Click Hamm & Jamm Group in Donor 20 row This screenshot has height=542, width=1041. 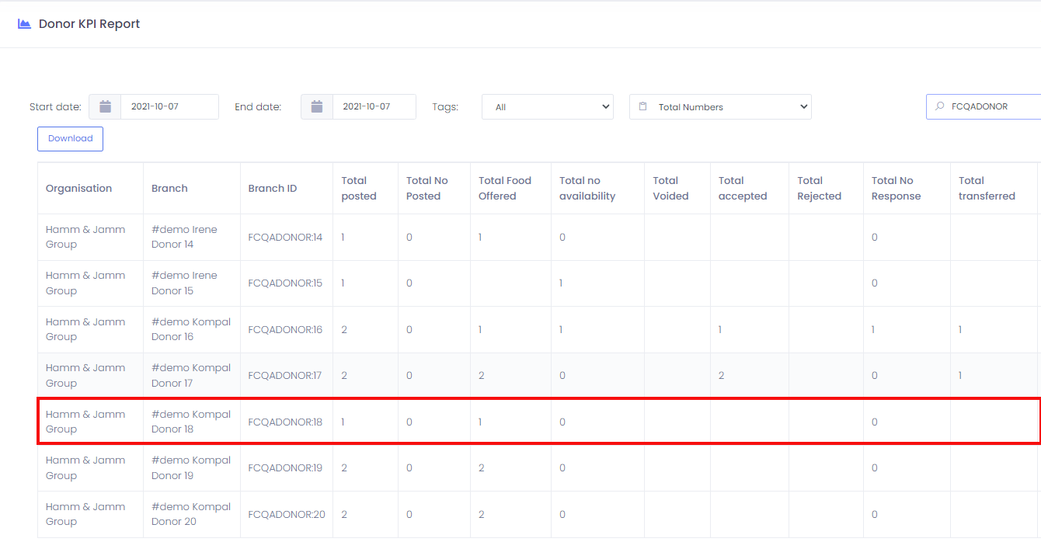(x=85, y=514)
